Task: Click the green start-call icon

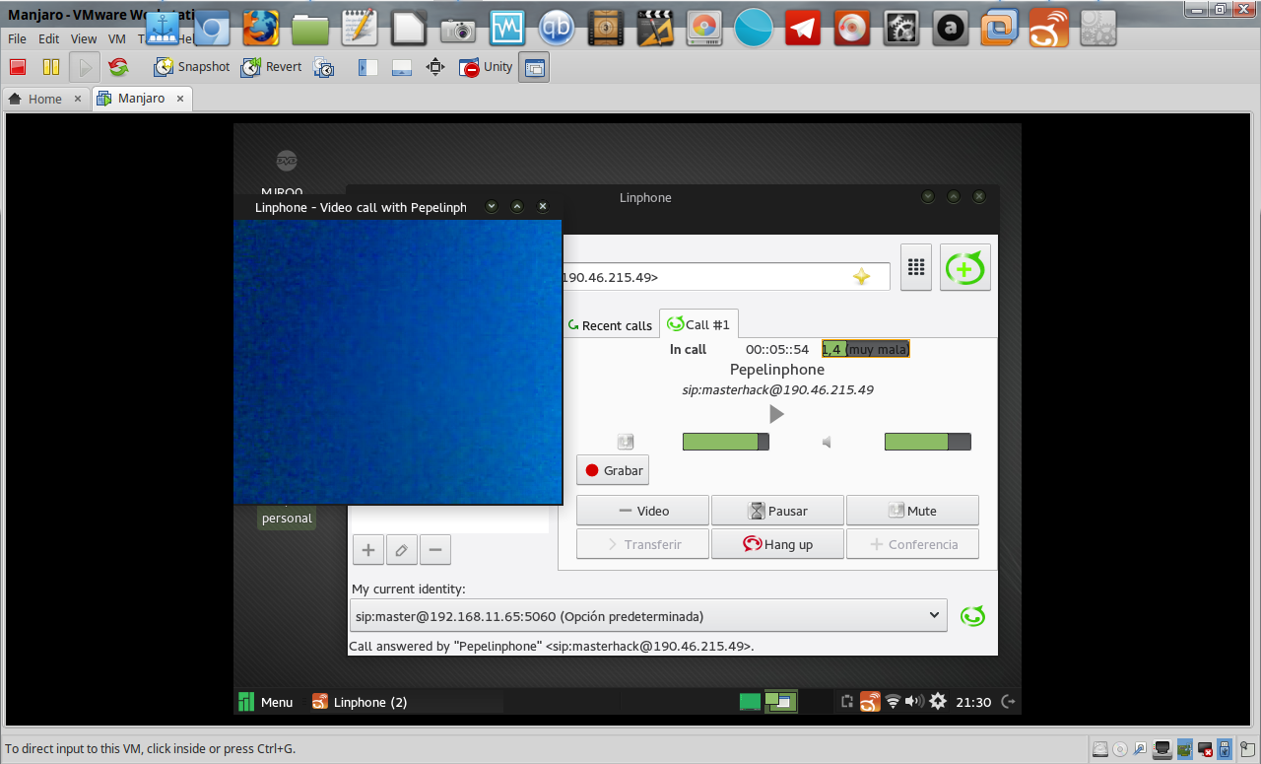Action: pyautogui.click(x=965, y=267)
